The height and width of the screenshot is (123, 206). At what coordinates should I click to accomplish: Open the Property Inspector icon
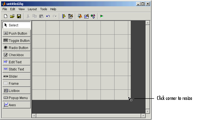point(87,16)
